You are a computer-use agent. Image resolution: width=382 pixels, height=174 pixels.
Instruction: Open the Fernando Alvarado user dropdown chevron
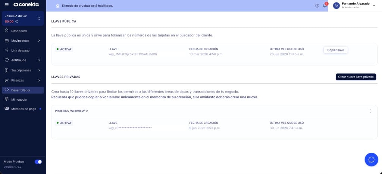(374, 6)
